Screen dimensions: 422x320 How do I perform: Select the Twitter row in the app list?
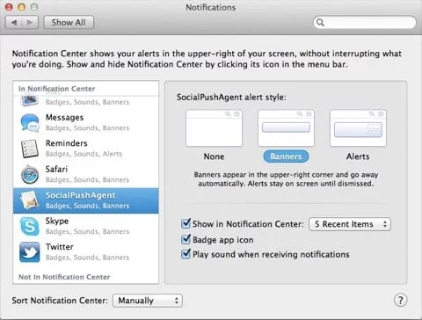tap(86, 252)
